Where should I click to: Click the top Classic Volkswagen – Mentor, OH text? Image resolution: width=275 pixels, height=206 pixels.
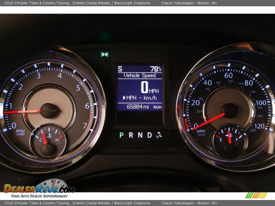coord(189,3)
